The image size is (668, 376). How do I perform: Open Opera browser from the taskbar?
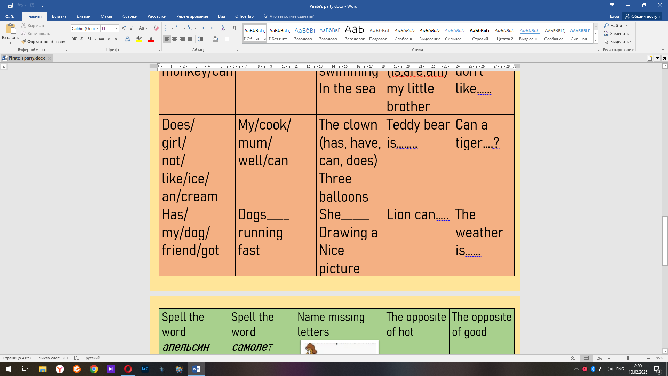pos(128,369)
